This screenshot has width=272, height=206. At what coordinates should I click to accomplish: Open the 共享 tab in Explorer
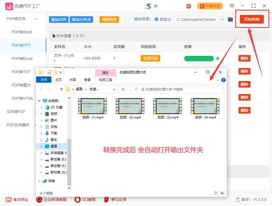tap(73, 80)
